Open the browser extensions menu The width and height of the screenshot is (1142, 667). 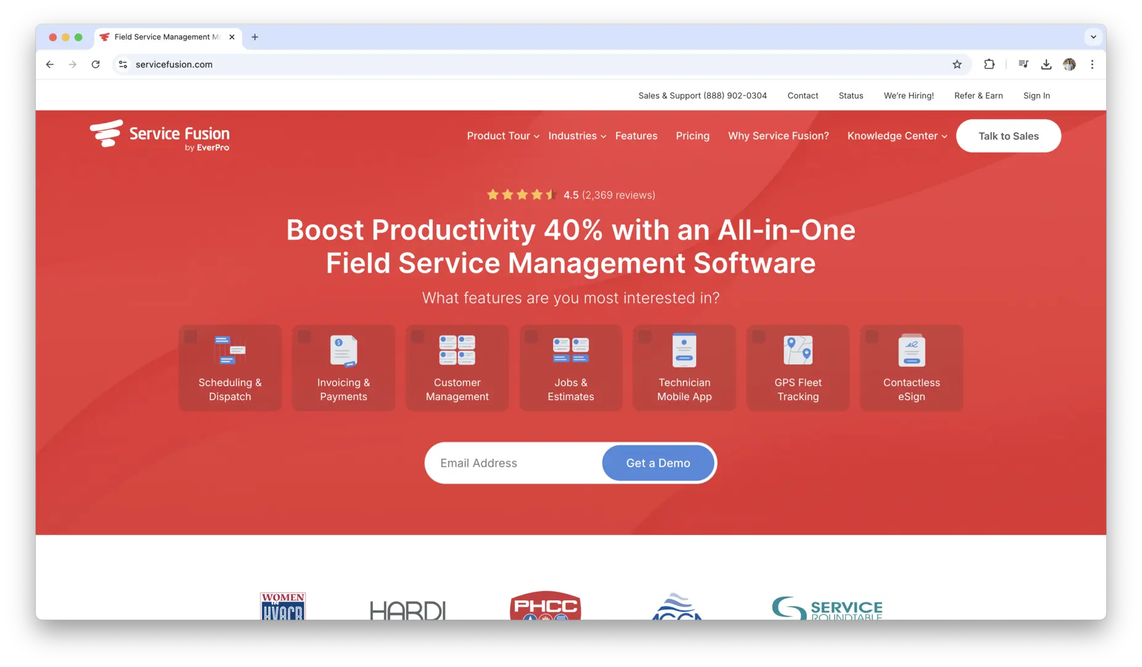[x=989, y=64]
